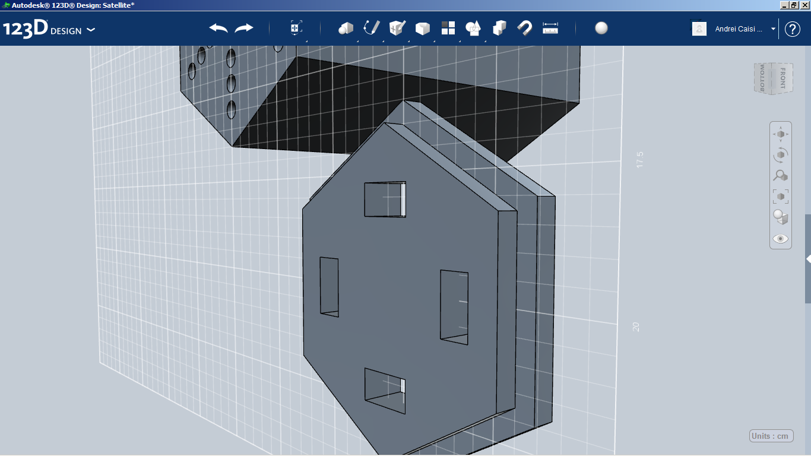The height and width of the screenshot is (456, 811).
Task: Open the Combine tools menu
Action: pos(499,28)
